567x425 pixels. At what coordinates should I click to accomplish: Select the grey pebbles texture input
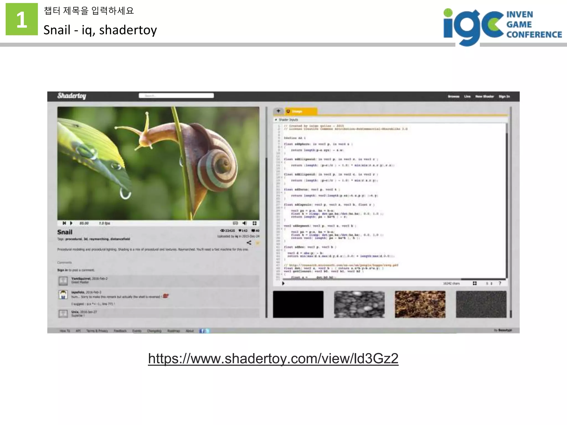pyautogui.click(x=359, y=304)
